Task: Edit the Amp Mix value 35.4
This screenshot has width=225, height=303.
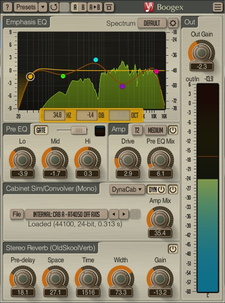Action: [160, 233]
